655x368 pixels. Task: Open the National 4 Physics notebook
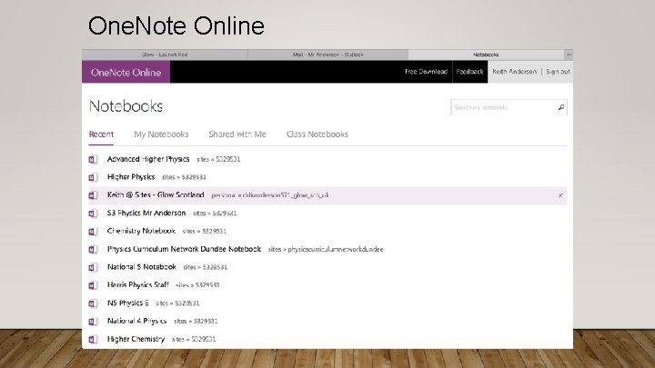pyautogui.click(x=136, y=321)
